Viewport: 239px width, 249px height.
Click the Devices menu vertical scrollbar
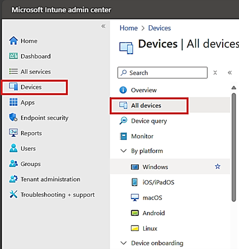234,147
